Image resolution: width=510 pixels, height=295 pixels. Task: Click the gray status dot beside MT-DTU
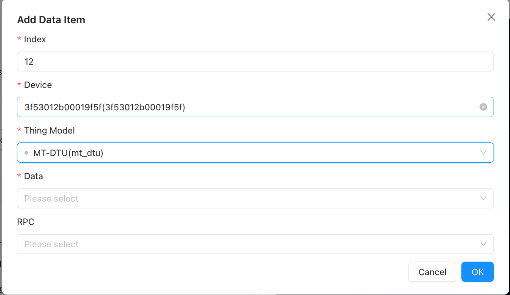(x=27, y=153)
